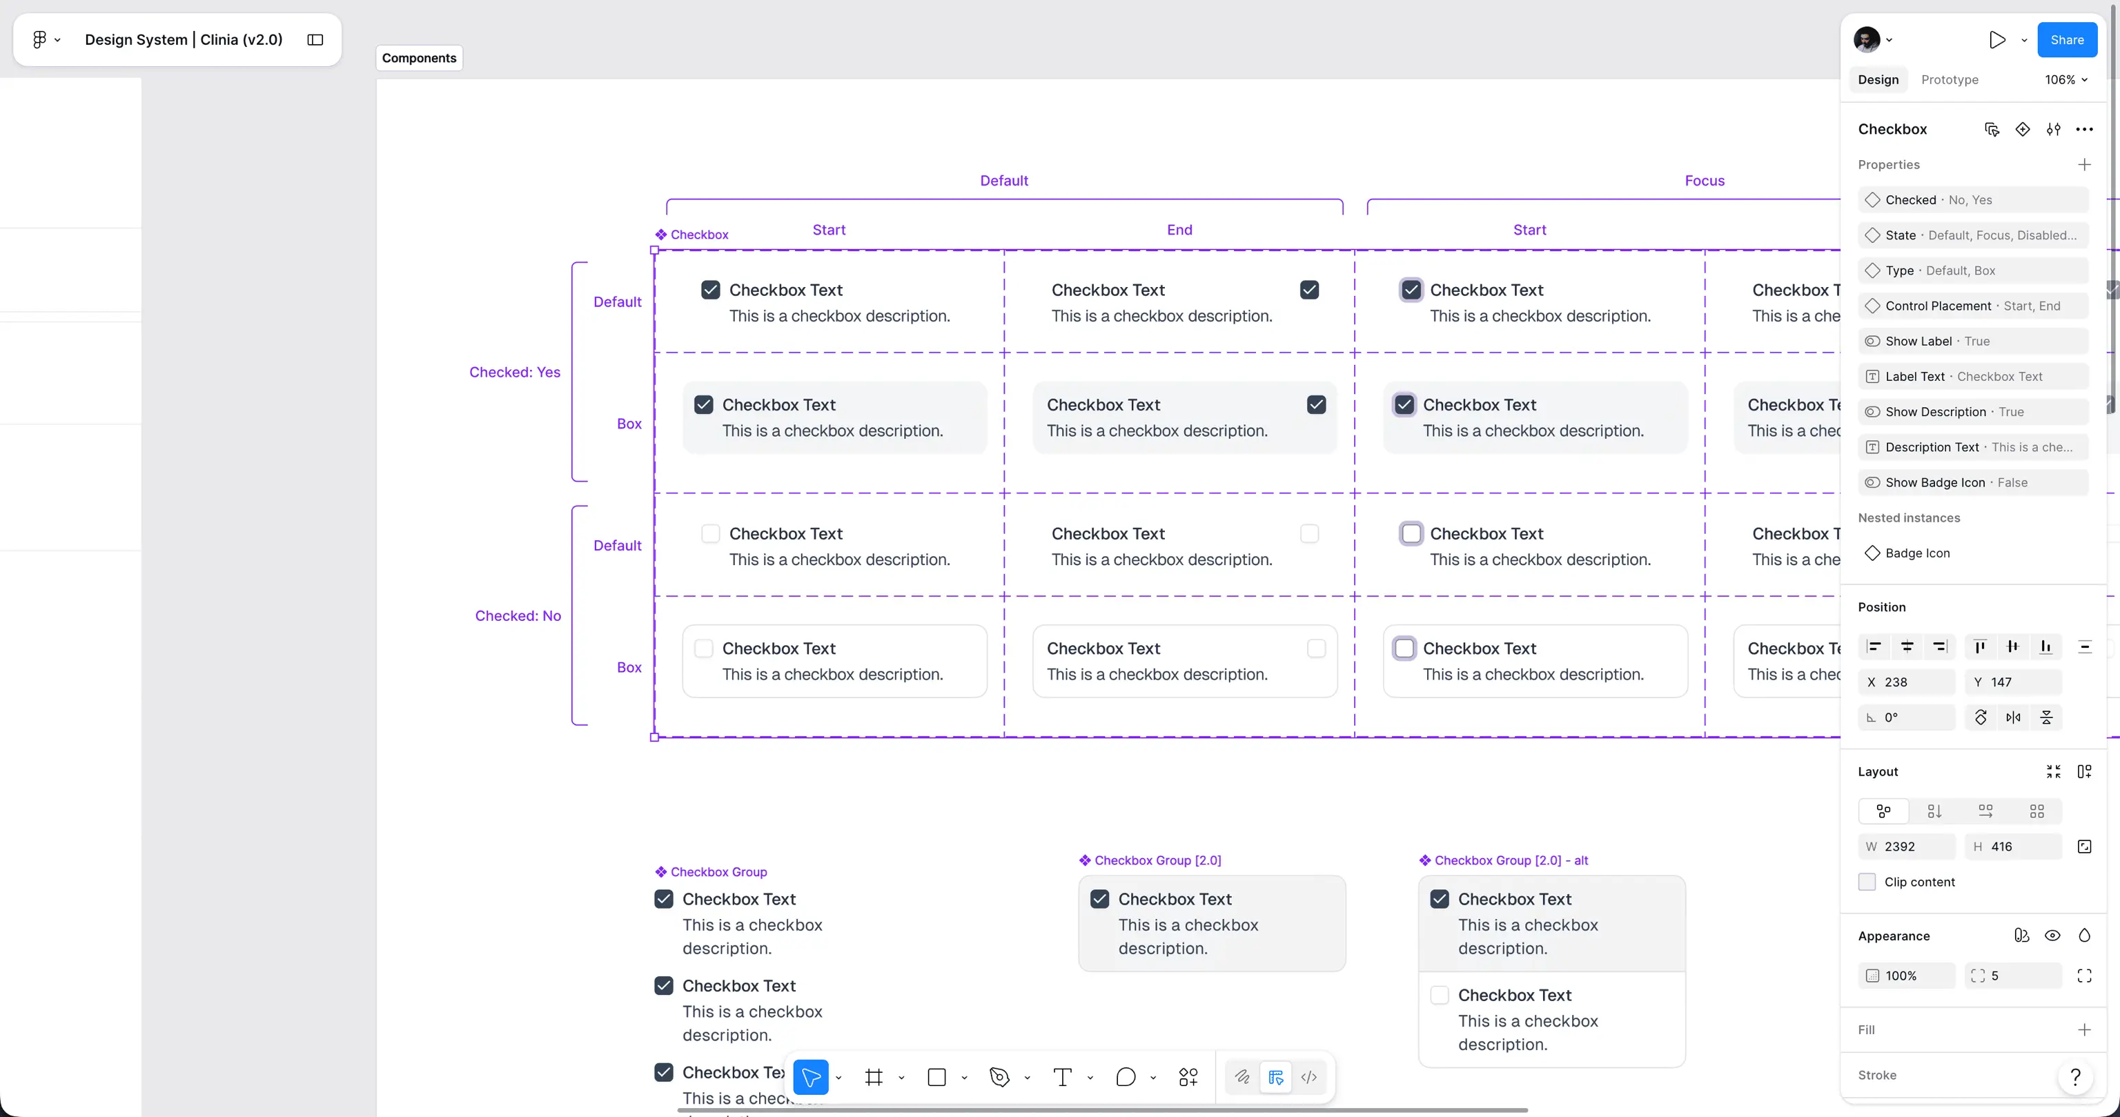The height and width of the screenshot is (1117, 2120).
Task: Select the Comment tool
Action: pos(1126,1077)
